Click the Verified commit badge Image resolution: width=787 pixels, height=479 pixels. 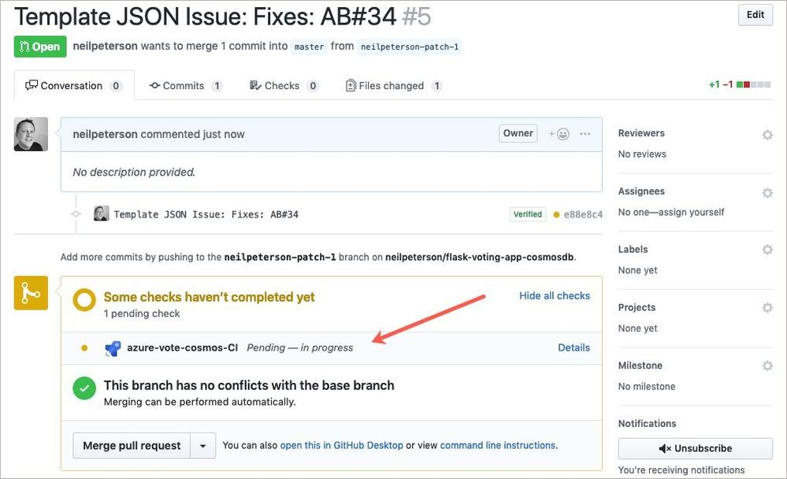(528, 214)
